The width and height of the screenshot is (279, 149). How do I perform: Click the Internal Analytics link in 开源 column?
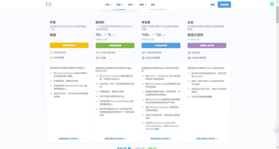pos(66,73)
